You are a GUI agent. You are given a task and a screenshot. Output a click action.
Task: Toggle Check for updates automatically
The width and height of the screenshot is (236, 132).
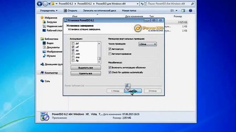coord(110,72)
